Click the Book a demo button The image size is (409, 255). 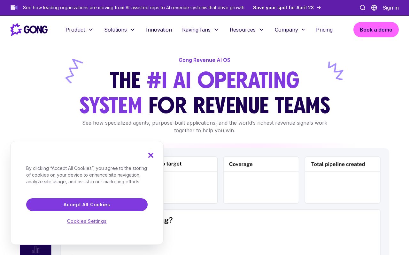376,30
